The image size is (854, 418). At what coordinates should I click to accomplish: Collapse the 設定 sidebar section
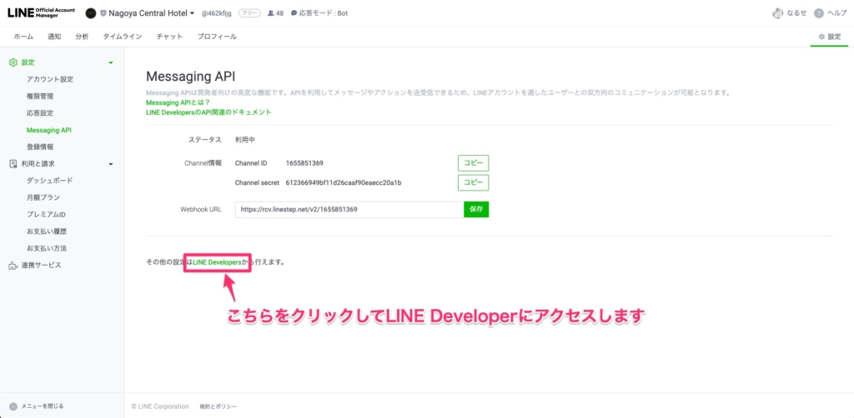[111, 62]
